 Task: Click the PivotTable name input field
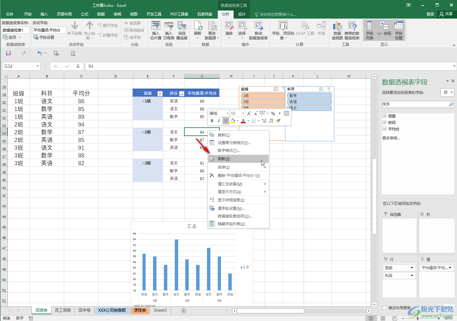click(16, 30)
